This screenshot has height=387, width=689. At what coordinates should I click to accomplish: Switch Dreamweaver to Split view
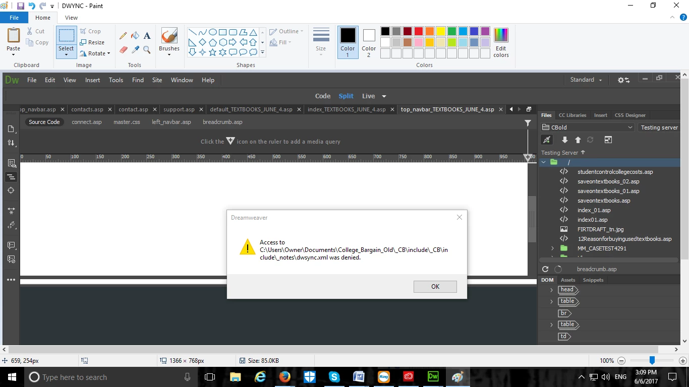pyautogui.click(x=346, y=96)
